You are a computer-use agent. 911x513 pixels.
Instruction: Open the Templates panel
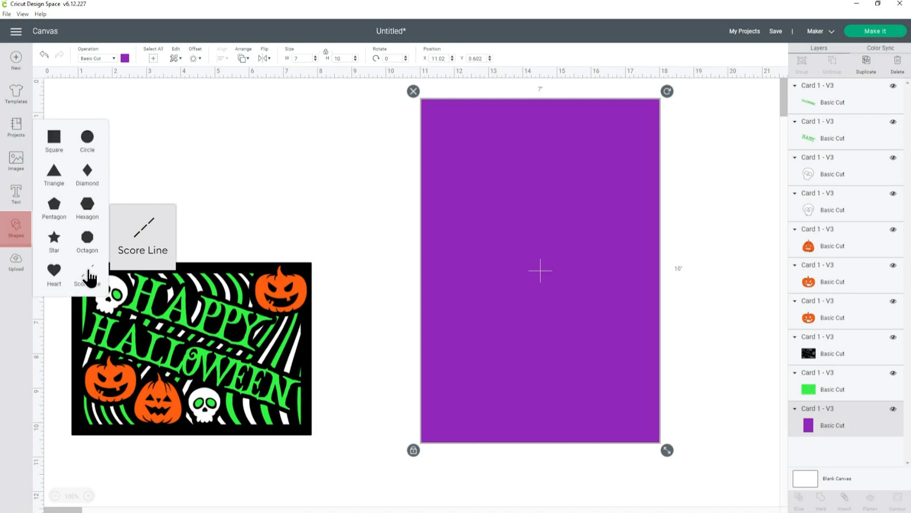(x=16, y=94)
